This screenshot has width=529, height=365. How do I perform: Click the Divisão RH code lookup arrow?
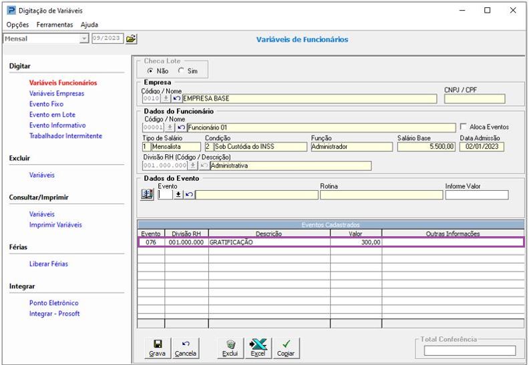(x=192, y=165)
